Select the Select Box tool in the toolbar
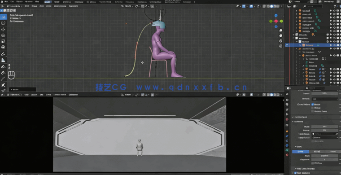The image size is (341, 175). click(x=4, y=17)
